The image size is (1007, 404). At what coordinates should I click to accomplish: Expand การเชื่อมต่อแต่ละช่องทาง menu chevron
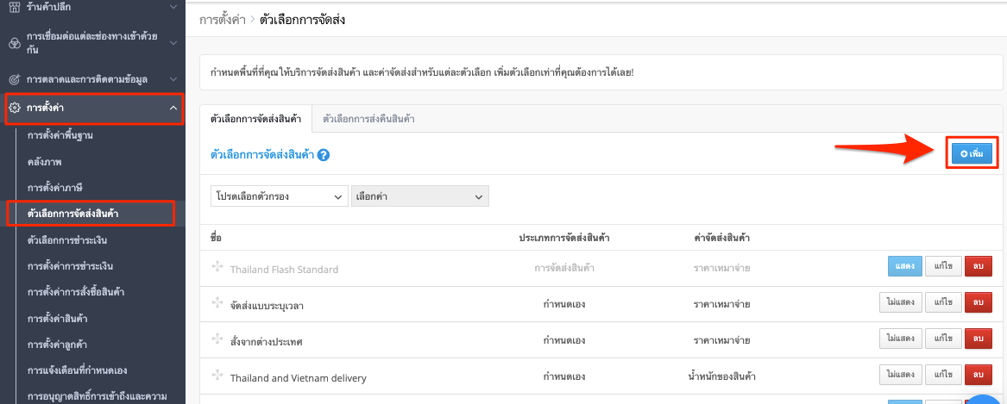click(173, 43)
